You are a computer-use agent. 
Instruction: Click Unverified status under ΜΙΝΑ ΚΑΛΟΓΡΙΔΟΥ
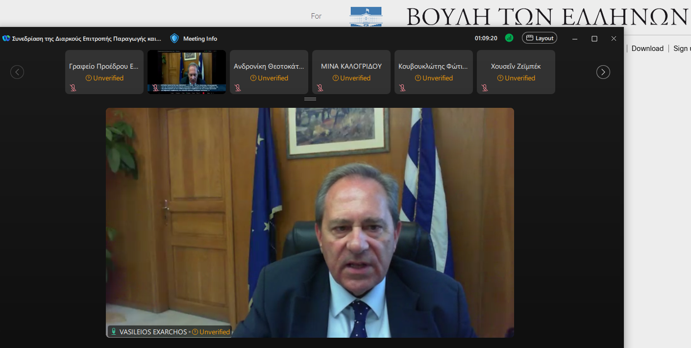pyautogui.click(x=351, y=78)
